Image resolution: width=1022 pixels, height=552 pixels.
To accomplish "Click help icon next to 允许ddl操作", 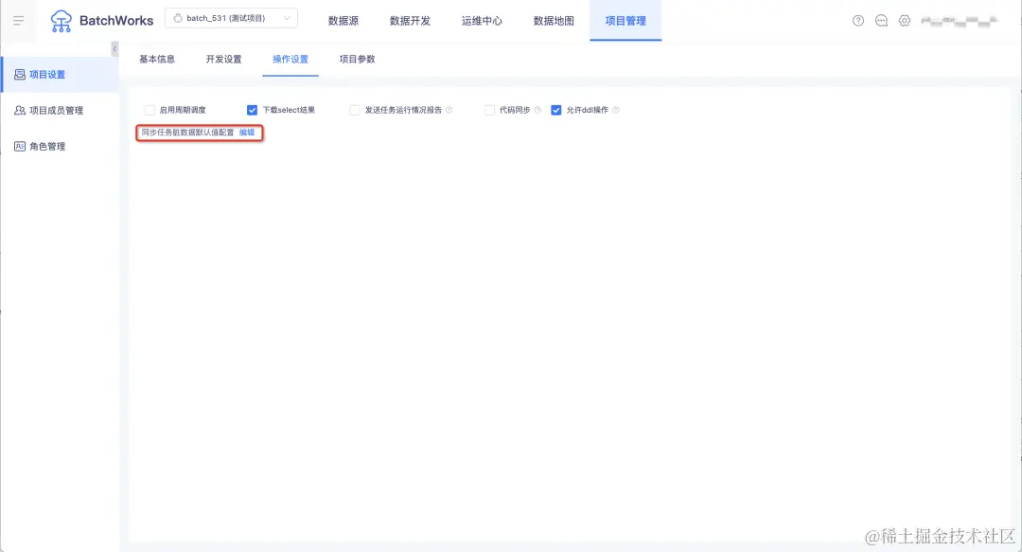I will [616, 110].
